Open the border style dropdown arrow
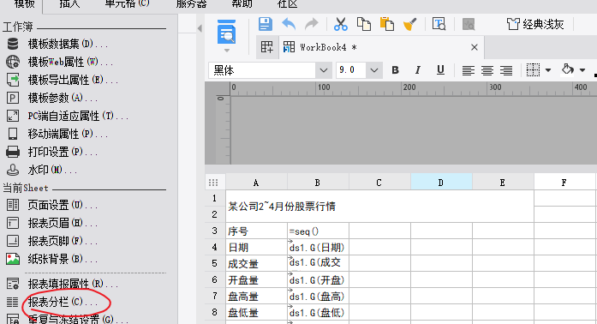Screen dimensions: 597x324 pos(548,70)
